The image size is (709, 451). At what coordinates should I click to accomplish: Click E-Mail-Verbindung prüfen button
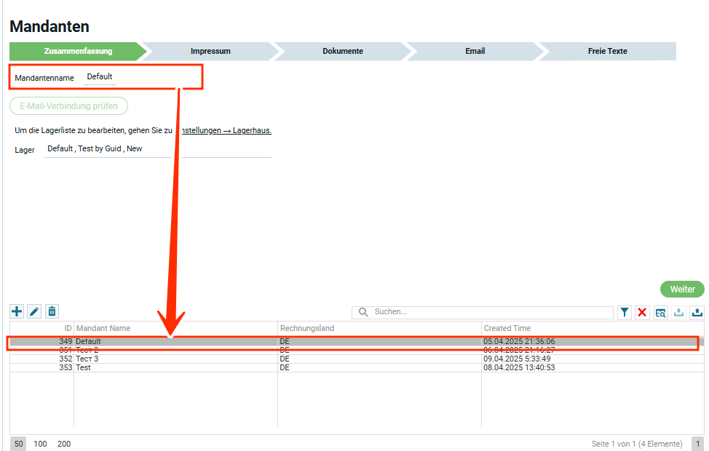(69, 106)
